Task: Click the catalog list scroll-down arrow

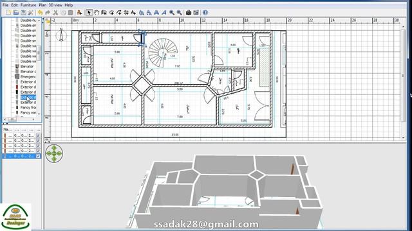Action: point(39,114)
